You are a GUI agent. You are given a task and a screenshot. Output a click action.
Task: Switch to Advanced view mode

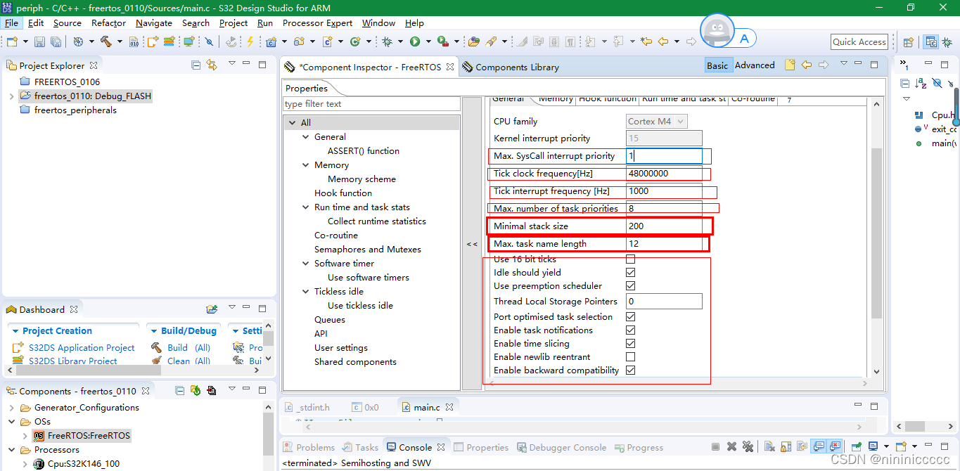[x=755, y=65]
